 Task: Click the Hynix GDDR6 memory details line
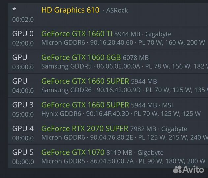point(121,114)
